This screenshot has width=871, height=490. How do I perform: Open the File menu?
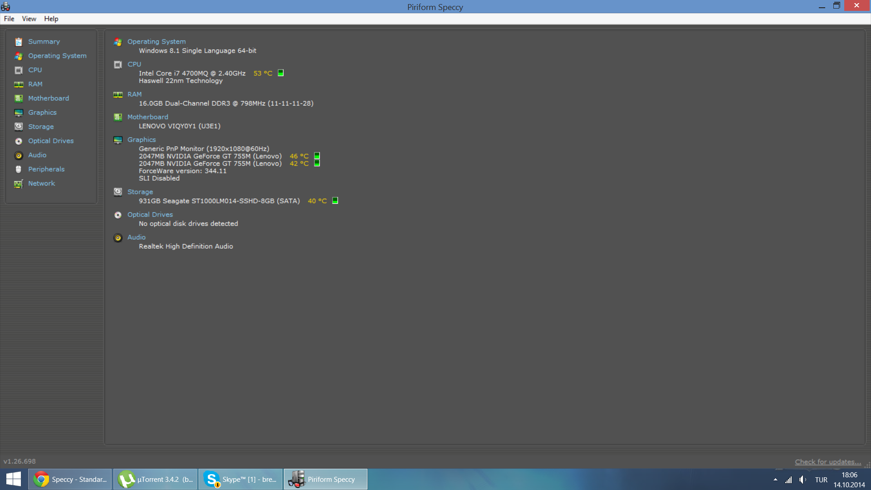[9, 19]
